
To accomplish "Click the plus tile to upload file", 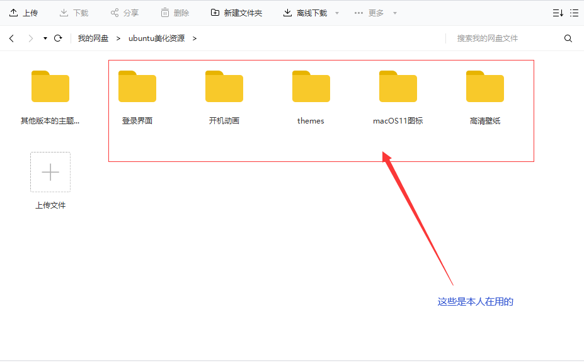I will click(x=50, y=172).
